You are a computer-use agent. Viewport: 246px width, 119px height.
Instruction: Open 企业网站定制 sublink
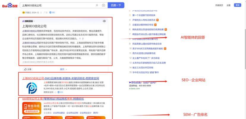click(72, 113)
